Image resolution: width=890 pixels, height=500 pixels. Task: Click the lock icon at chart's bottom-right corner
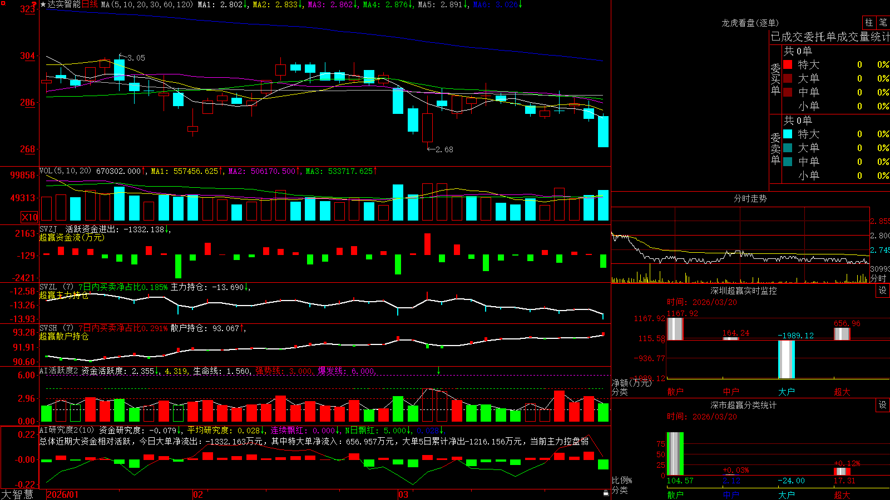point(606,493)
